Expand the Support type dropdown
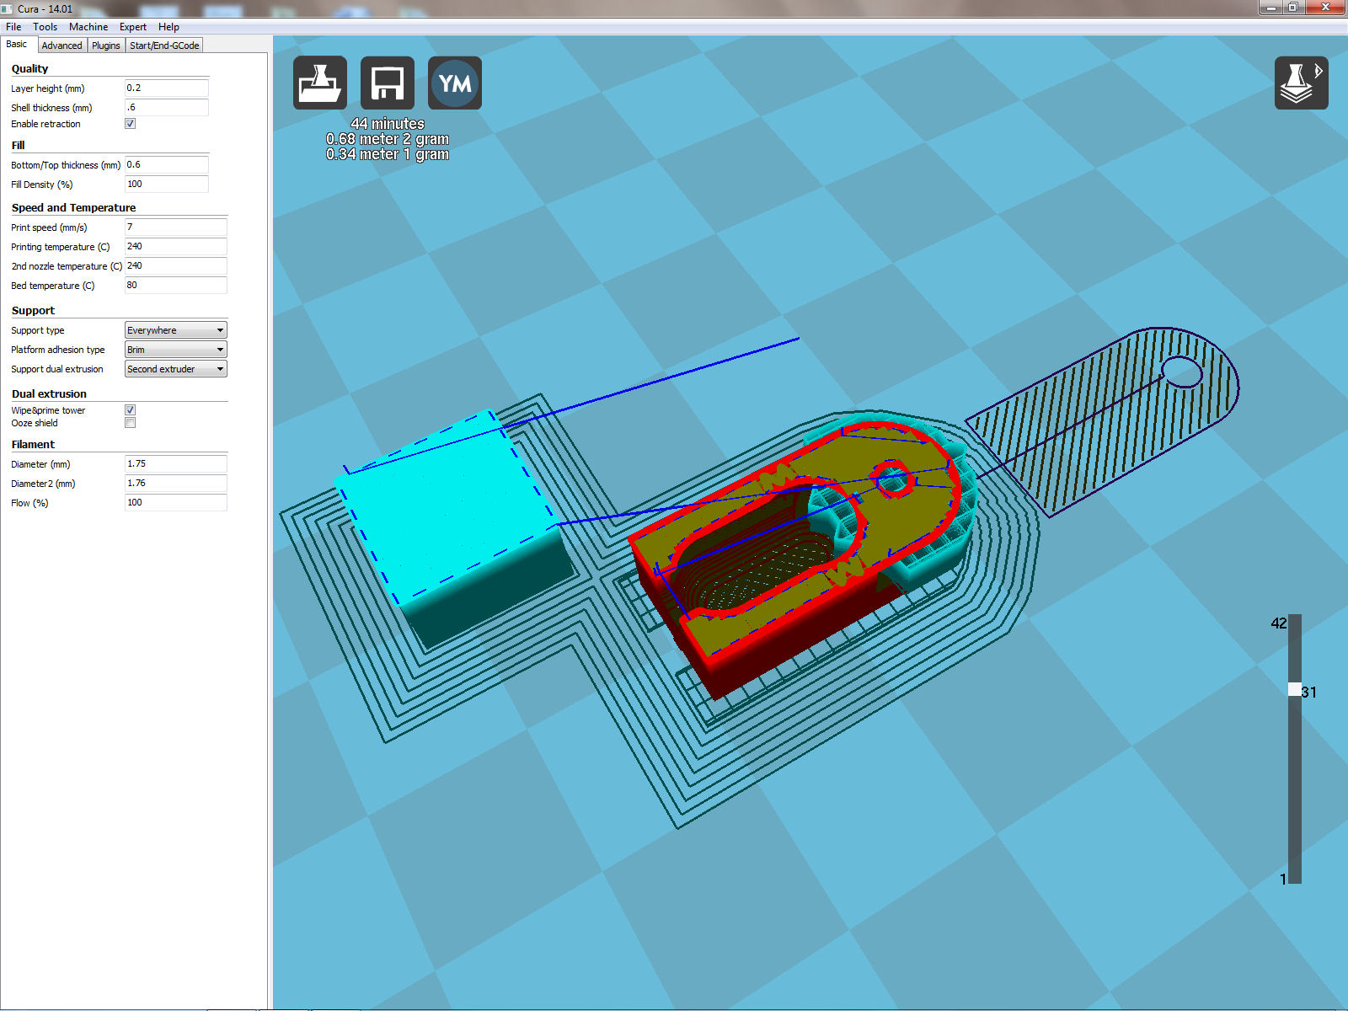1348x1011 pixels. click(x=175, y=330)
